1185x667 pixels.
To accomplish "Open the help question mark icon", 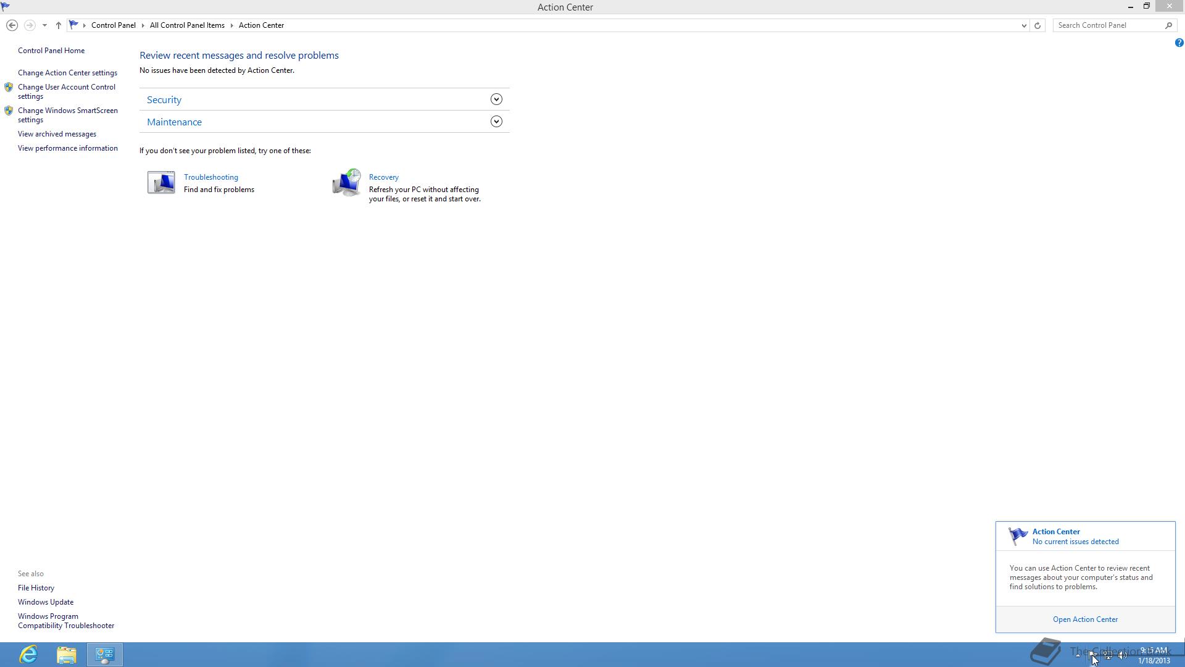I will 1179,43.
